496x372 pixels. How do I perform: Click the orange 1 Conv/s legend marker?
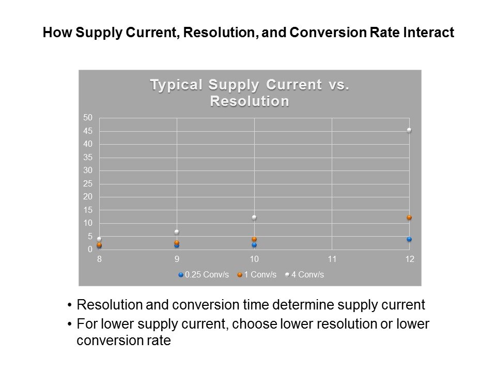(240, 275)
